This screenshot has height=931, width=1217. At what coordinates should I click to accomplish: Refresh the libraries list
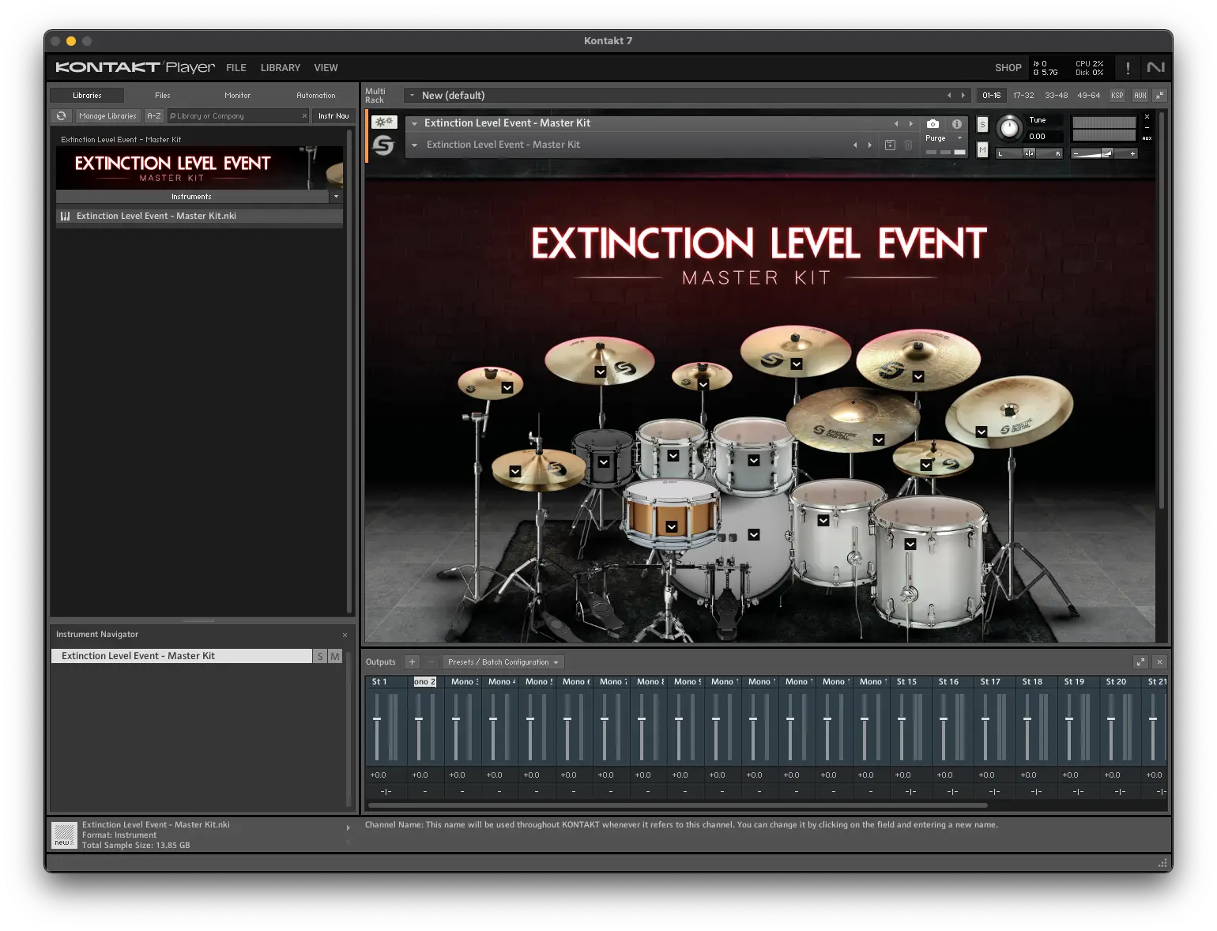[x=61, y=116]
